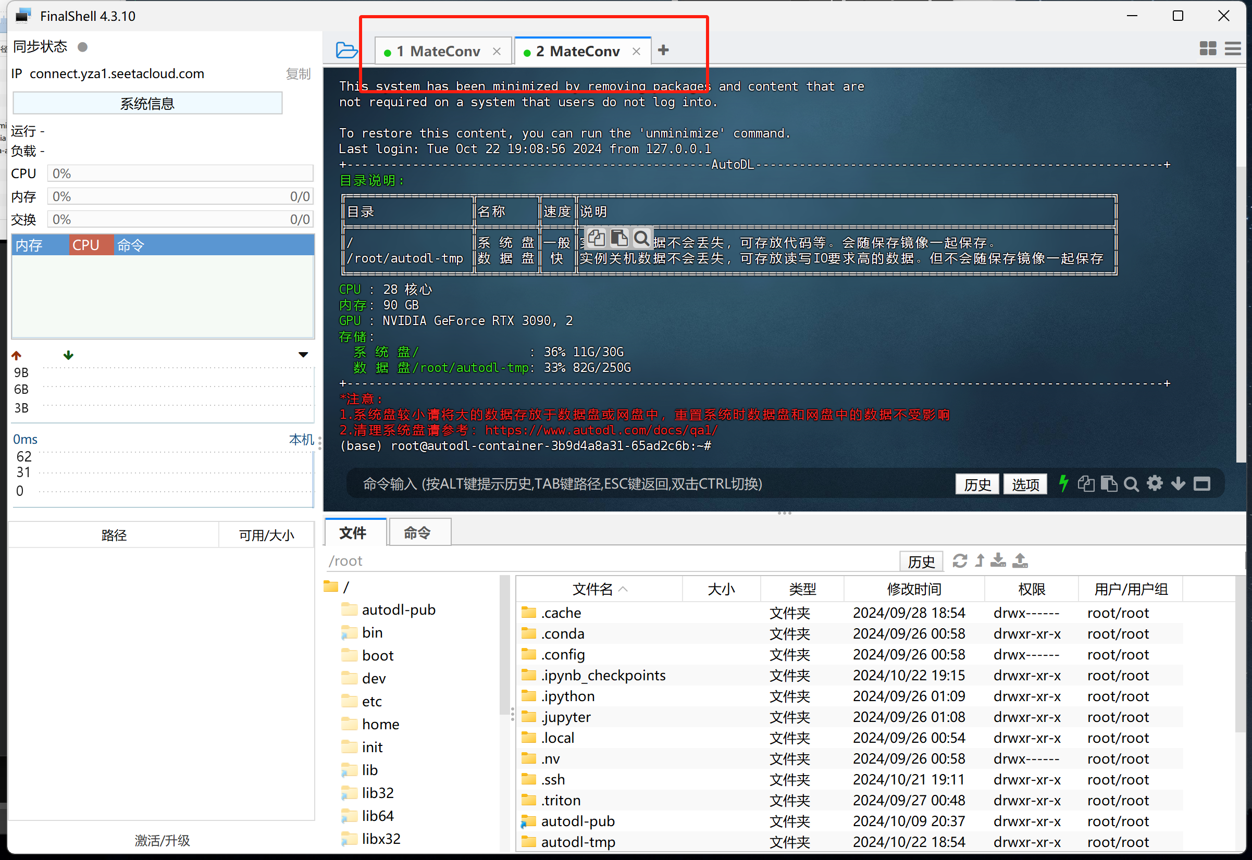Click the 复制 link beside IP address

tap(297, 74)
